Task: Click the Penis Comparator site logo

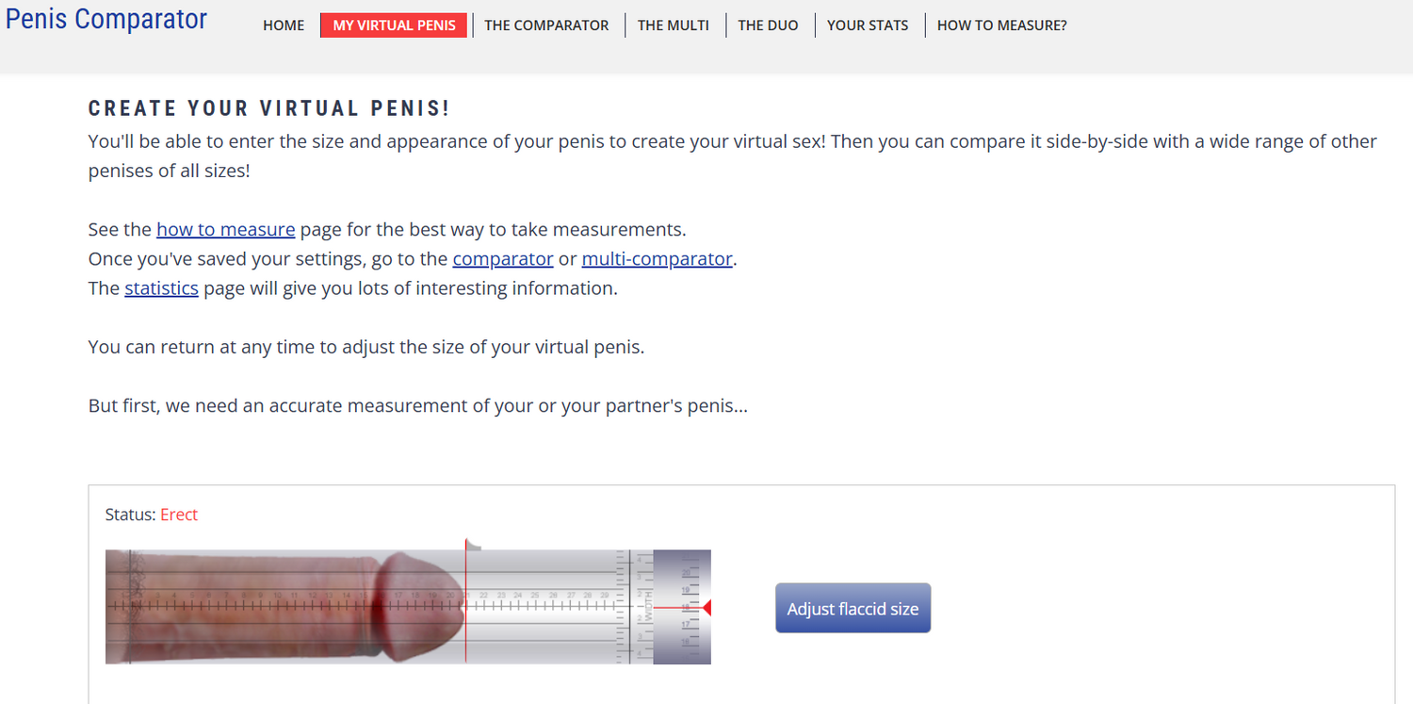Action: pos(106,19)
